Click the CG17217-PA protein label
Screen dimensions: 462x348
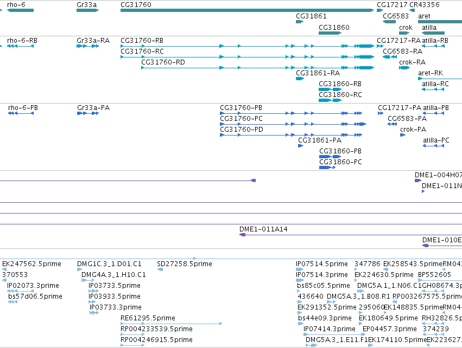click(400, 108)
